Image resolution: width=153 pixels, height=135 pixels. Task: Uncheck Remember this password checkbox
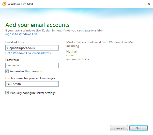point(7,71)
